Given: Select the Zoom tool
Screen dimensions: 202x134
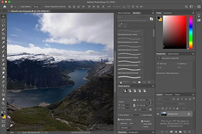Looking at the screenshot, I should coord(3,103).
